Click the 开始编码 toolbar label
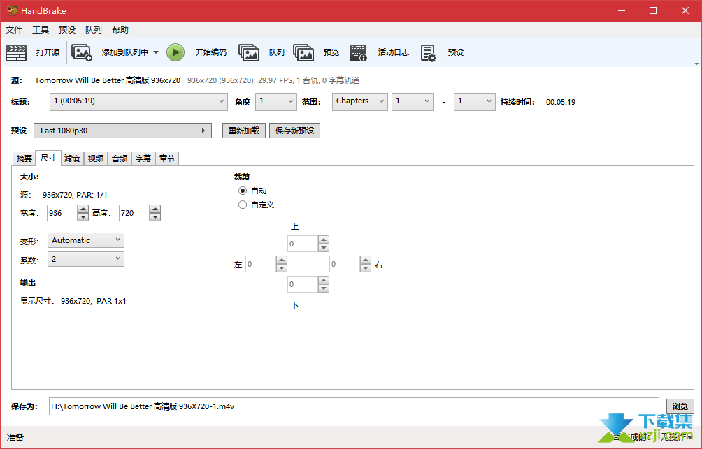 211,52
